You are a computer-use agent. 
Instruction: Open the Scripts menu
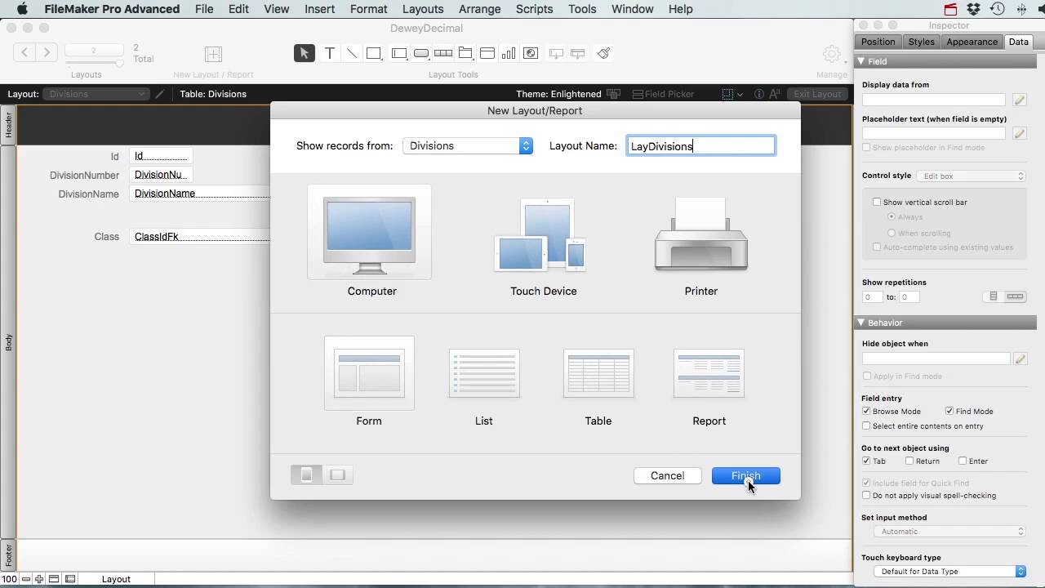[x=535, y=9]
